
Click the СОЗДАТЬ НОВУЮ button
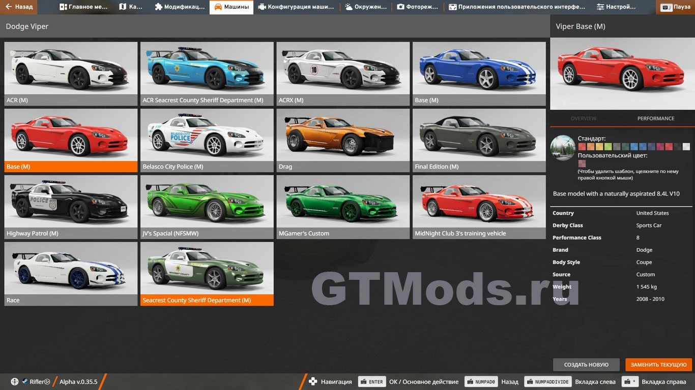coord(586,365)
